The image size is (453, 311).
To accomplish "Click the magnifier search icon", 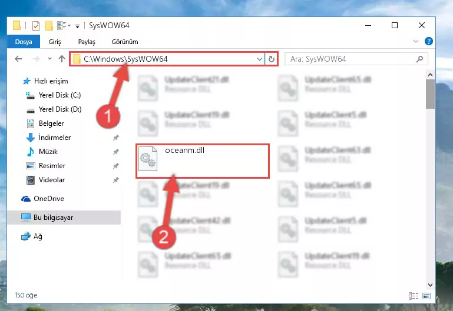I will tap(420, 59).
